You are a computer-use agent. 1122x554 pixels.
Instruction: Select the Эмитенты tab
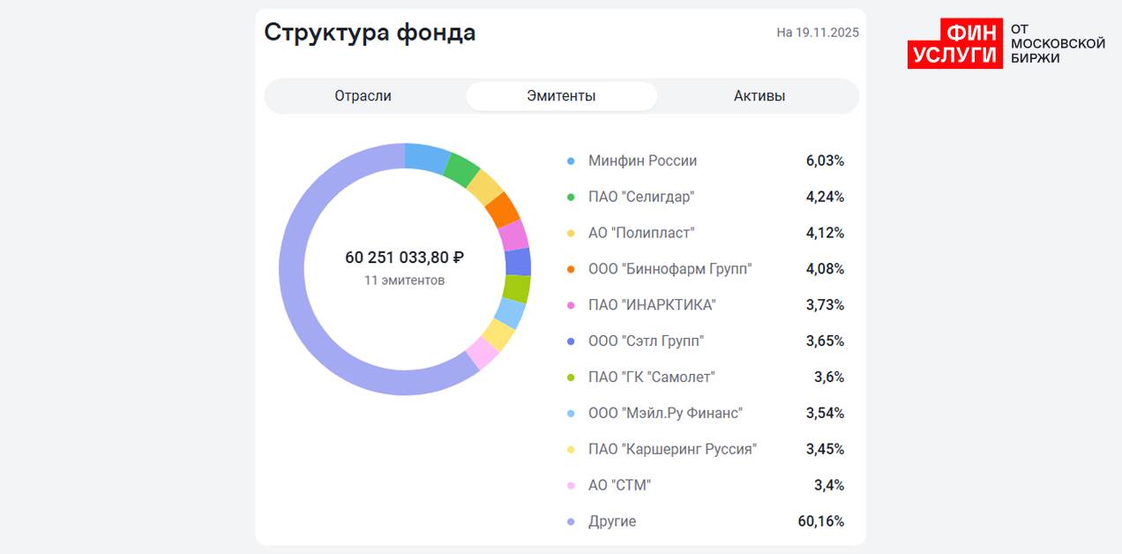561,96
